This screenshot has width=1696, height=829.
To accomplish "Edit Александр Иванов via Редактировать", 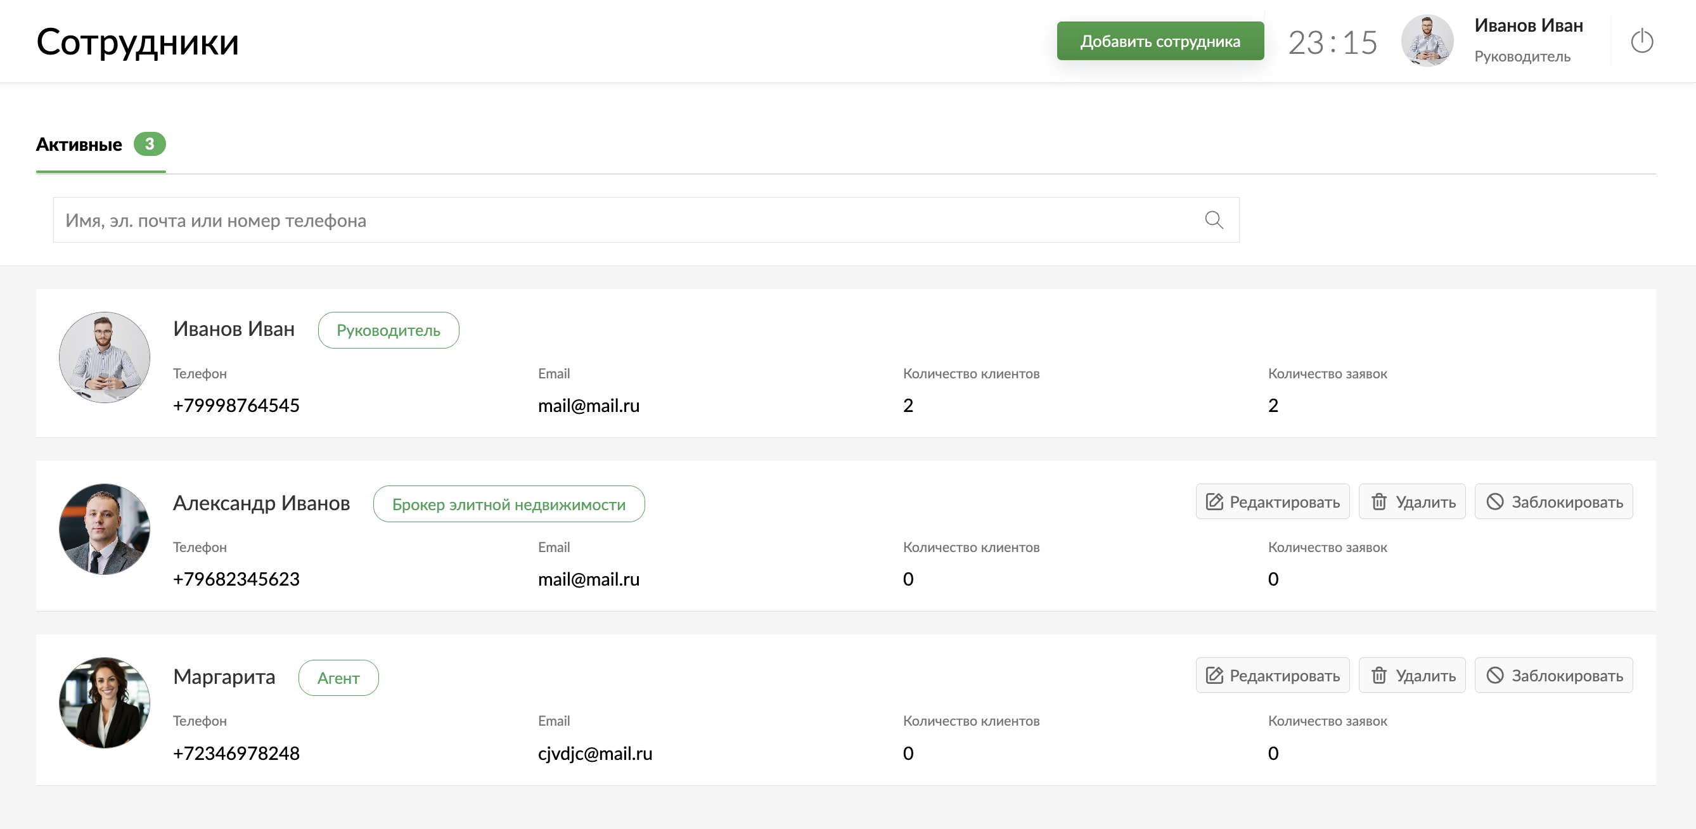I will click(1272, 502).
